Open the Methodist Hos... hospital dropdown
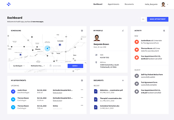The width and height of the screenshot is (174, 120). pos(38,66)
